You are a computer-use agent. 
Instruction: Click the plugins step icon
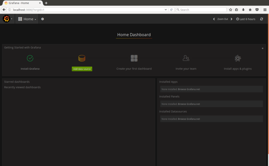(x=238, y=58)
